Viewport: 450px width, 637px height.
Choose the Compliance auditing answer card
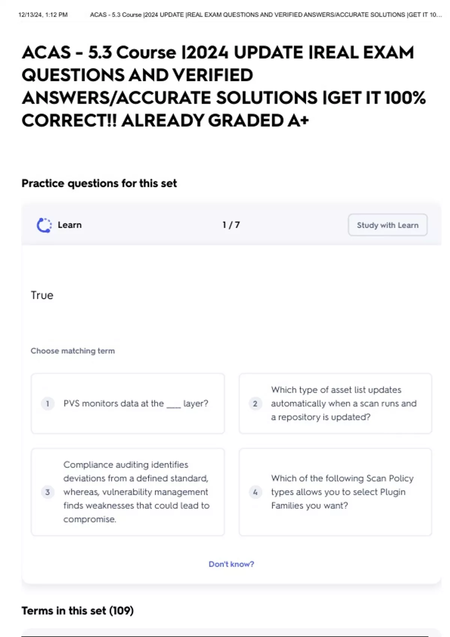(x=128, y=492)
